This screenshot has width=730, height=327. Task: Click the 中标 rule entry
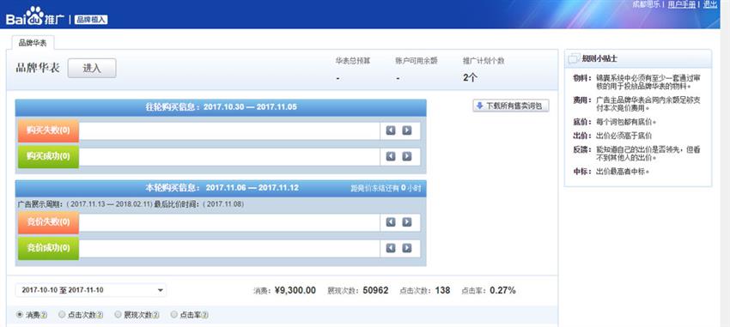[x=611, y=172]
